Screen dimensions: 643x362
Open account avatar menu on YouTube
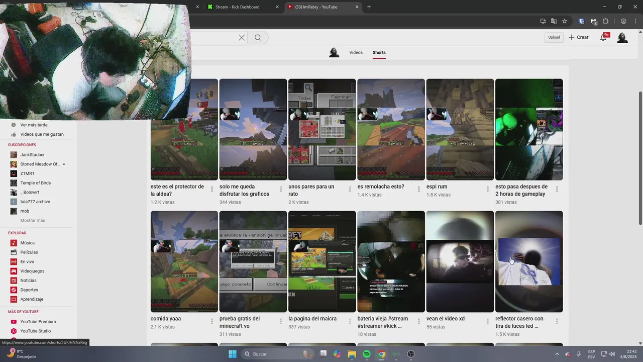(x=622, y=37)
